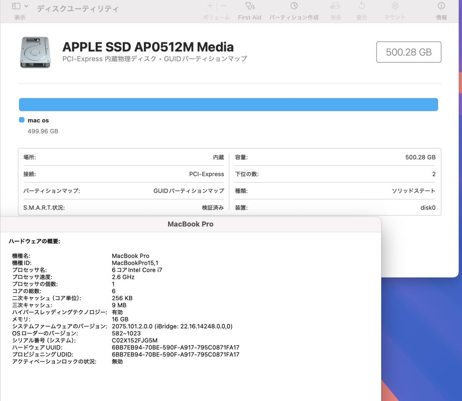Select the 機種ID MacBookPro15,1 value

pos(135,263)
